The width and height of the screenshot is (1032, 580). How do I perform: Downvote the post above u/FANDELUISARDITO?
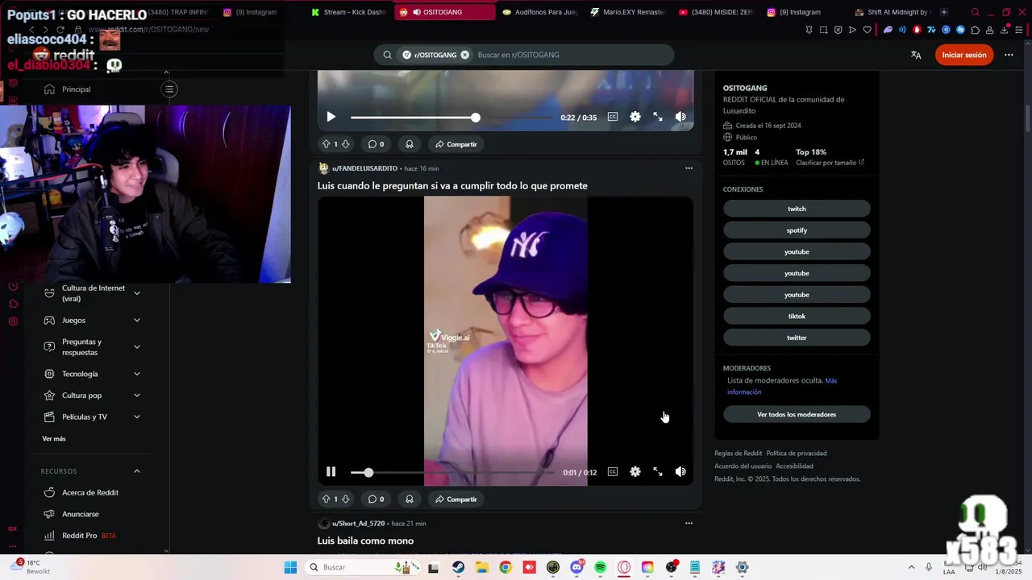tap(346, 144)
